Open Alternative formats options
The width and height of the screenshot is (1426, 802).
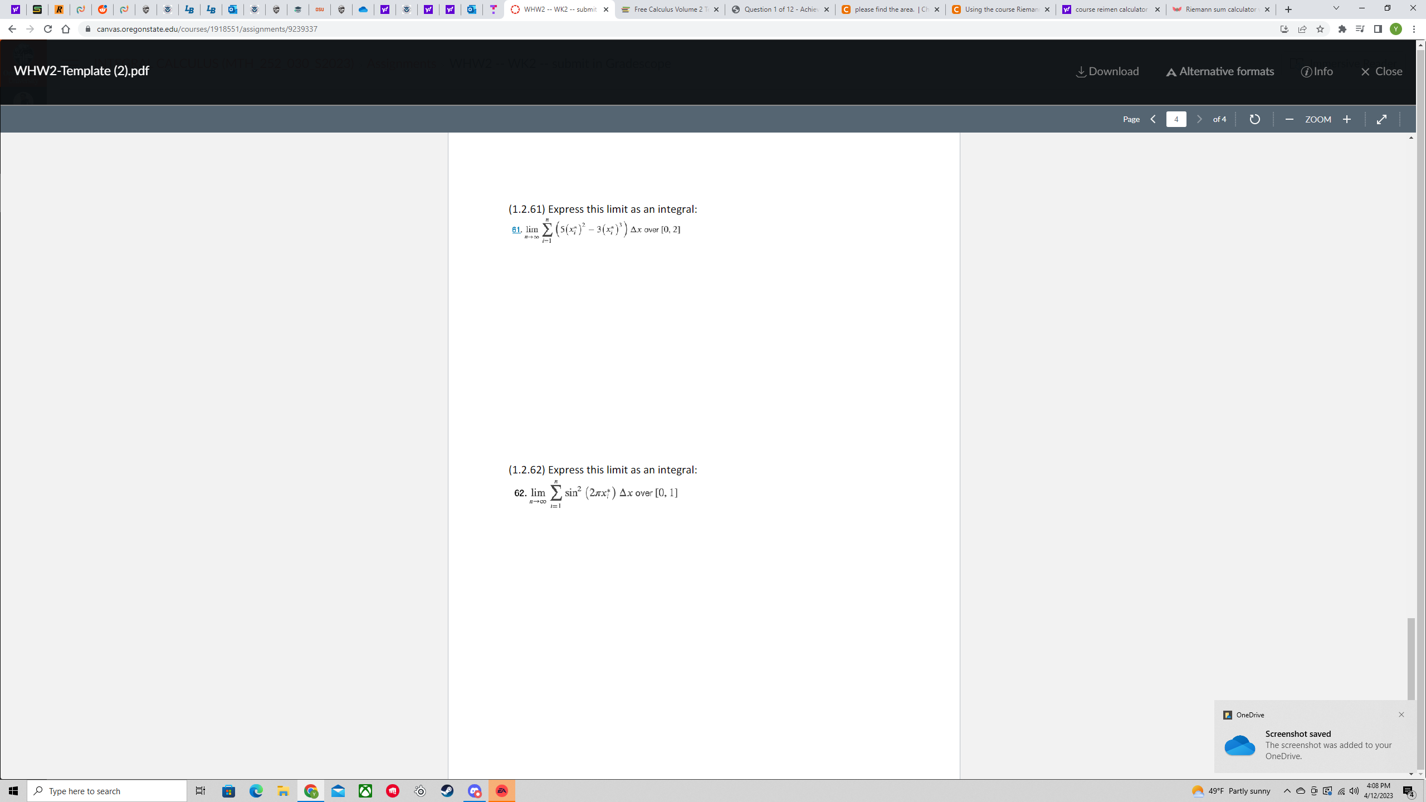tap(1220, 71)
